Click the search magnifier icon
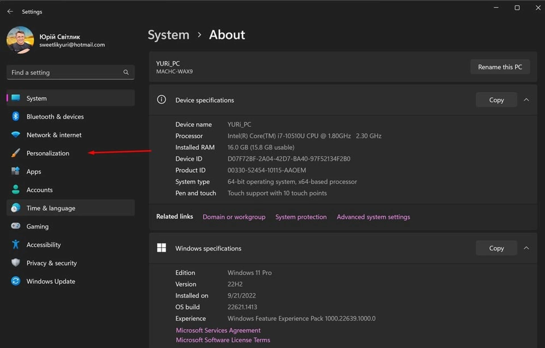The width and height of the screenshot is (545, 348). coord(126,72)
